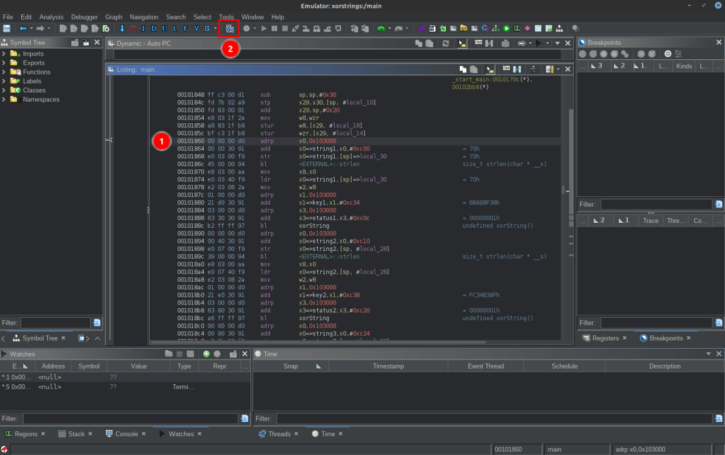The height and width of the screenshot is (455, 725).
Task: Go forward to the next location
Action: (x=40, y=28)
